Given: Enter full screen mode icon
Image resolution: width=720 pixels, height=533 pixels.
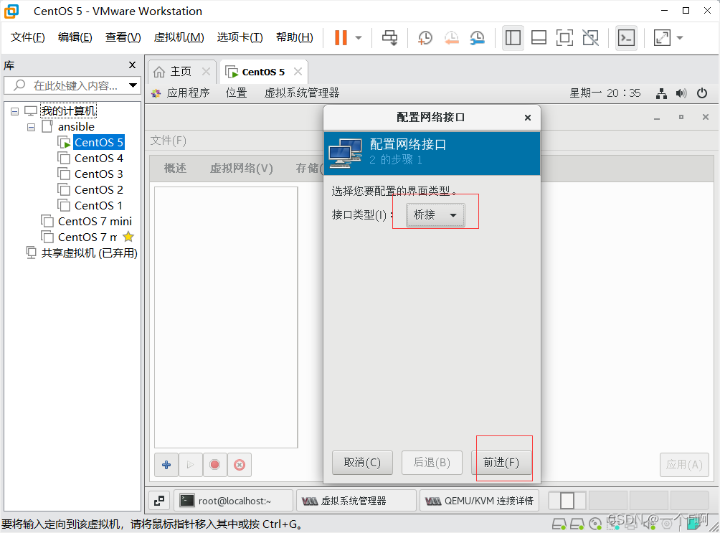Looking at the screenshot, I should (x=564, y=38).
